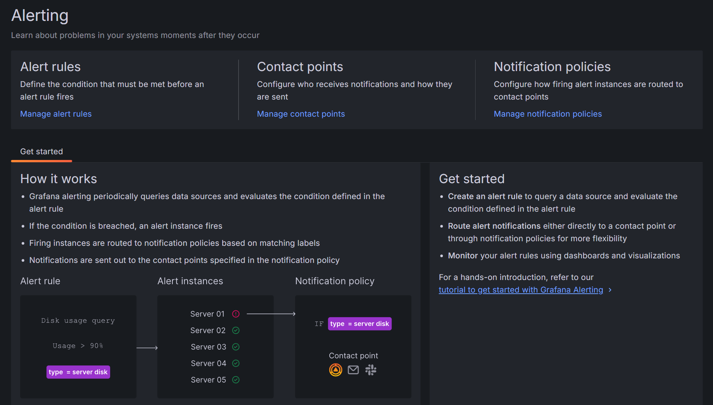The image size is (713, 405).
Task: Click the green check icon beside Server 02
Action: click(x=236, y=331)
